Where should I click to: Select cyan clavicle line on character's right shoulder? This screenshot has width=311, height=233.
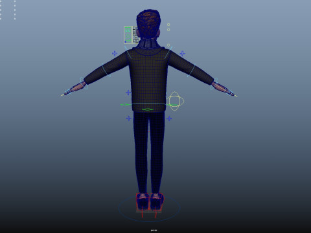pos(168,52)
